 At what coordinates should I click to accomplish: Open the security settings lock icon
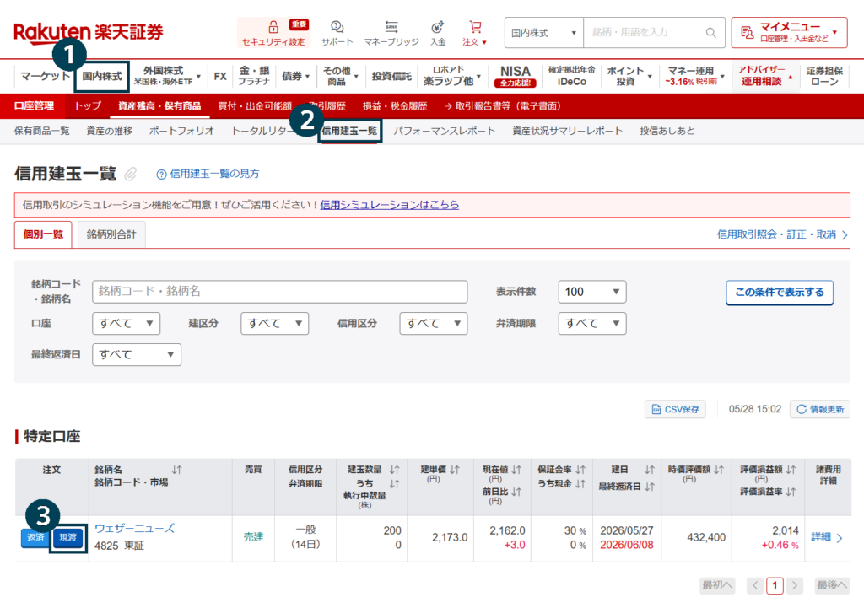[x=273, y=27]
